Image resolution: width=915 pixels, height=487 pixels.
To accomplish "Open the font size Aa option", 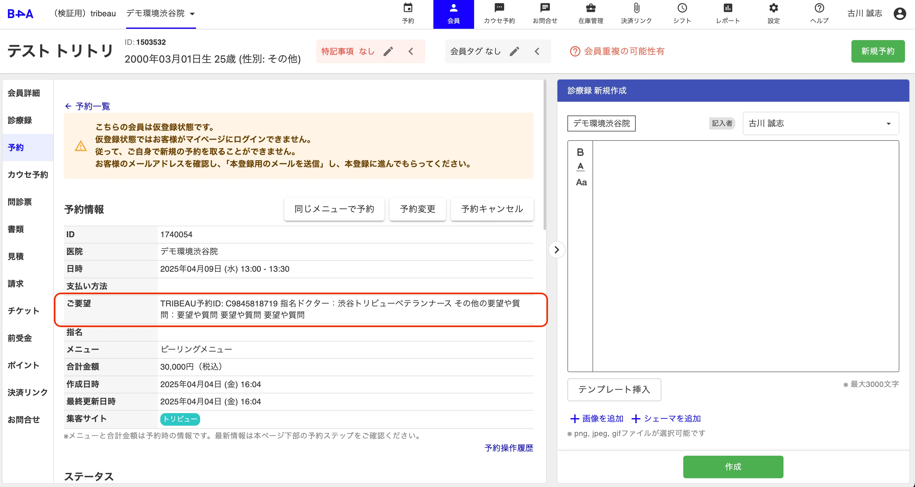I will [x=581, y=182].
